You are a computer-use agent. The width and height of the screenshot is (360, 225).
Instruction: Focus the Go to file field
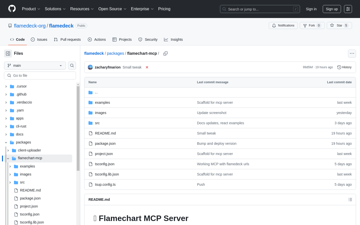40,75
